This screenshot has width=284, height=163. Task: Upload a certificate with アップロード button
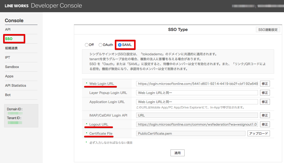[258, 133]
